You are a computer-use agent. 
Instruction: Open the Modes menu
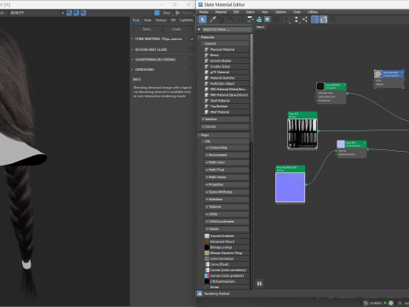pyautogui.click(x=204, y=12)
